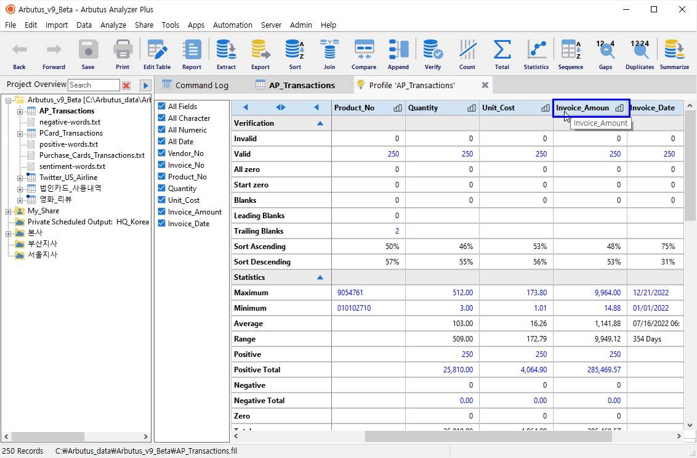Uncheck the Vendor_No field checkbox
The width and height of the screenshot is (697, 458).
point(162,153)
